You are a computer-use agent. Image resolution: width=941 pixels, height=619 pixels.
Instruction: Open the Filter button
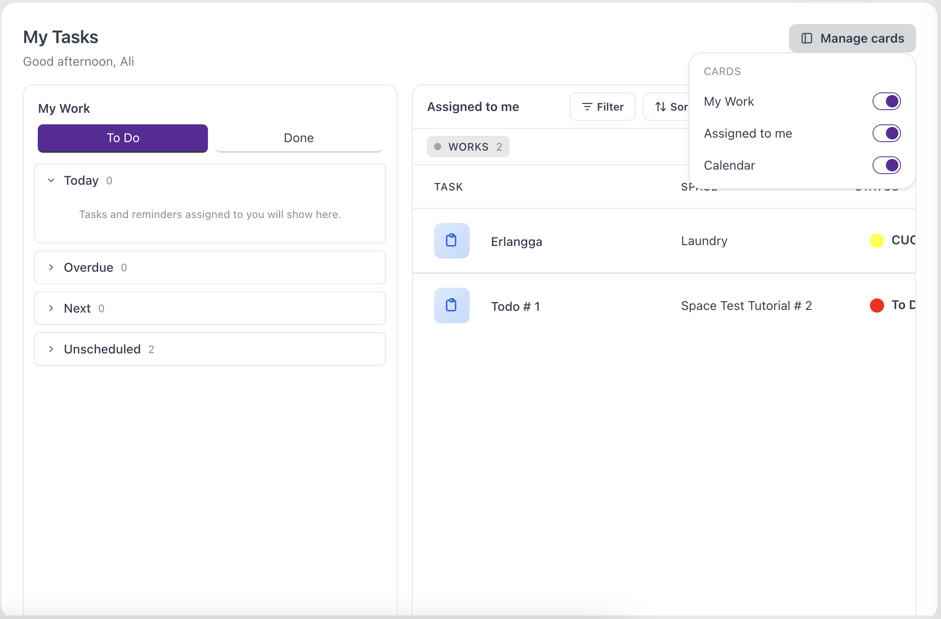click(602, 107)
